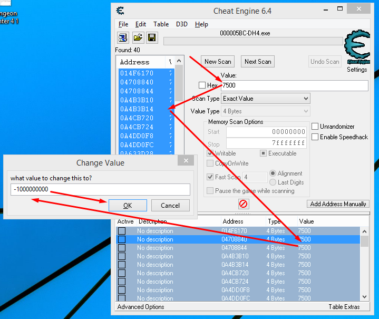The width and height of the screenshot is (379, 319).
Task: Click the New Scan button
Action: click(218, 62)
